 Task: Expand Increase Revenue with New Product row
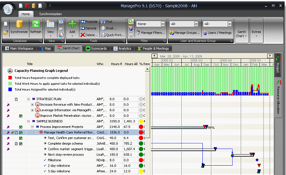32,105
